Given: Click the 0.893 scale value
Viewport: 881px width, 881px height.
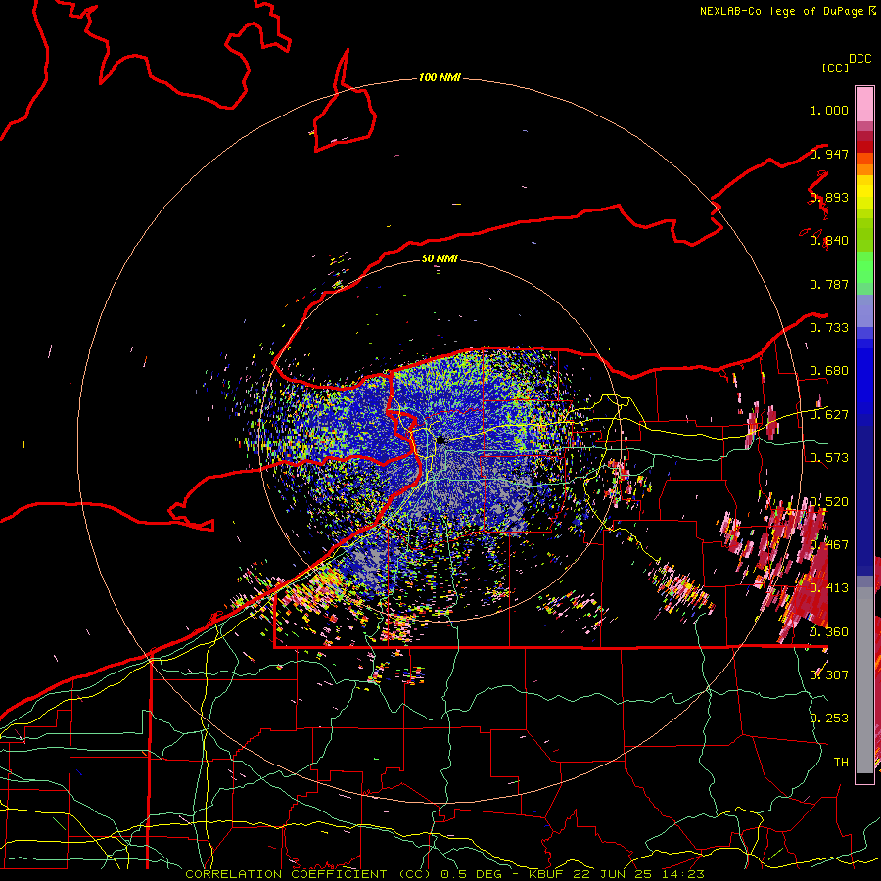Looking at the screenshot, I should pyautogui.click(x=829, y=197).
